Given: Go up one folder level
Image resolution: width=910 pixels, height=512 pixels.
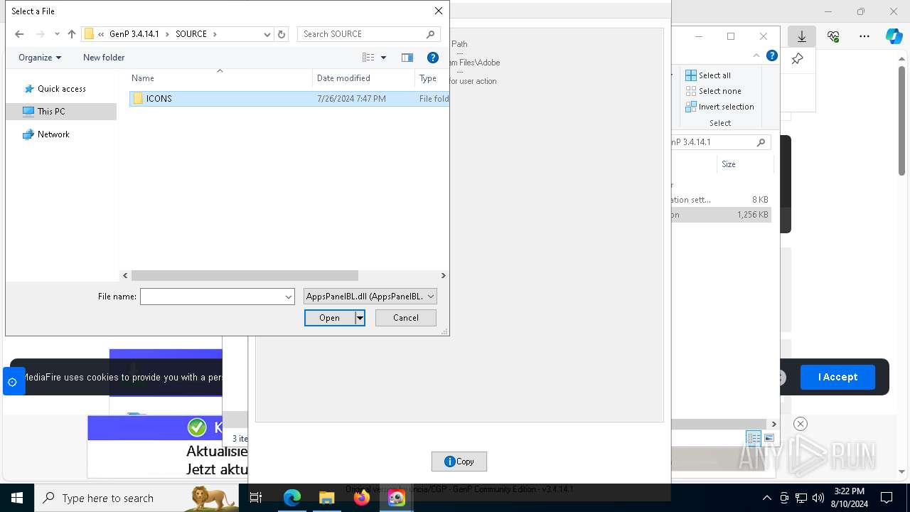Looking at the screenshot, I should click(x=72, y=34).
